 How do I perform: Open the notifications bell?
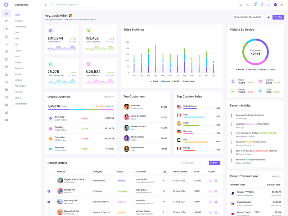[262, 5]
